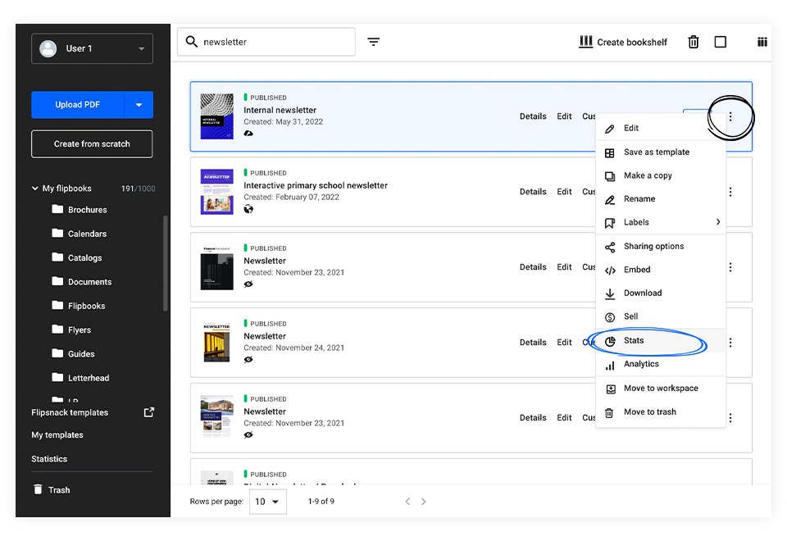Open the Flyers folder
This screenshot has height=541, width=787.
pyautogui.click(x=71, y=330)
